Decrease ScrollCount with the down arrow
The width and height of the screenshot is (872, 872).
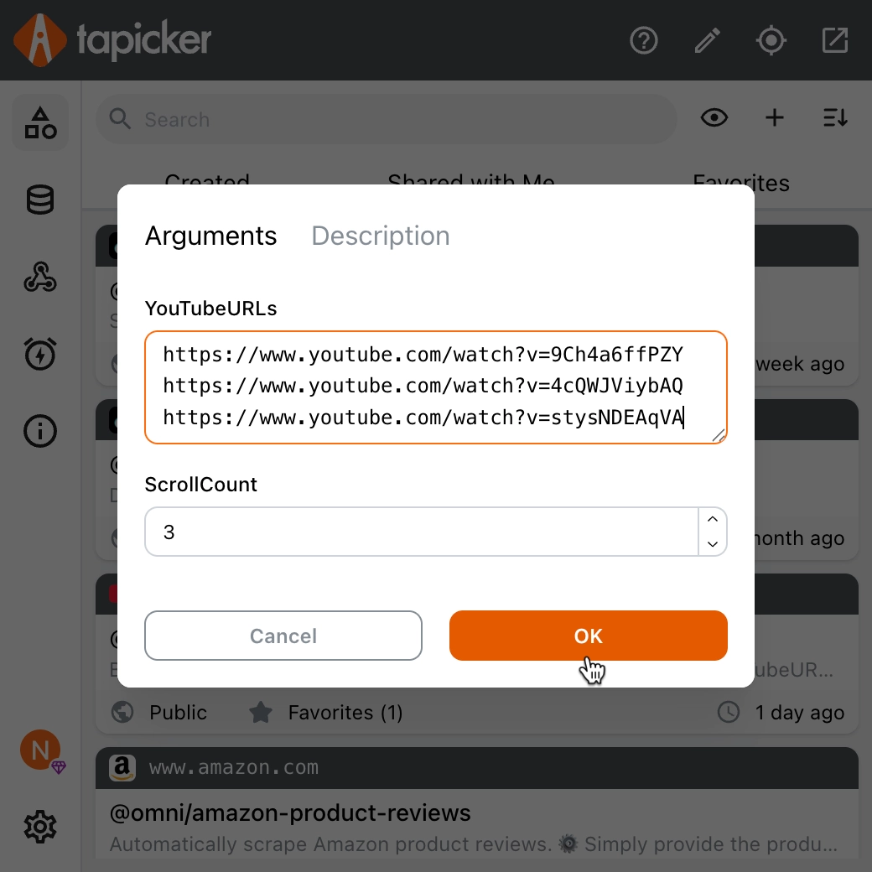[x=713, y=543]
